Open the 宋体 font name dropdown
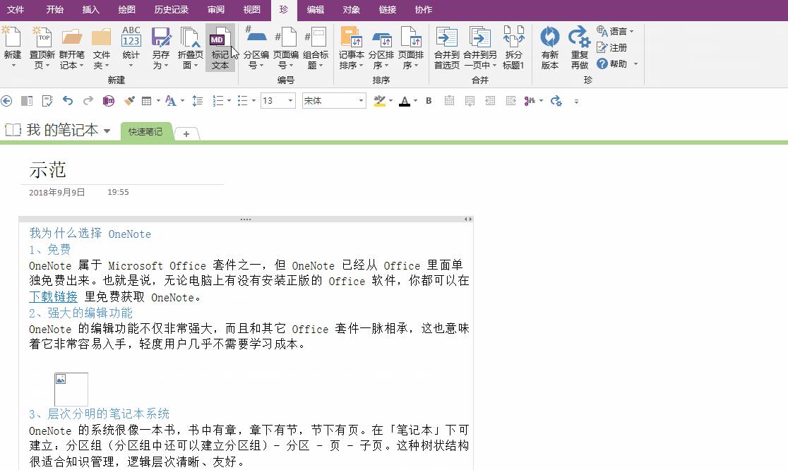This screenshot has height=470, width=788. (x=361, y=101)
